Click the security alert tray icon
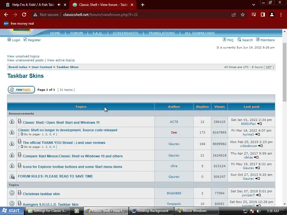The height and width of the screenshot is (215, 287). [x=252, y=211]
